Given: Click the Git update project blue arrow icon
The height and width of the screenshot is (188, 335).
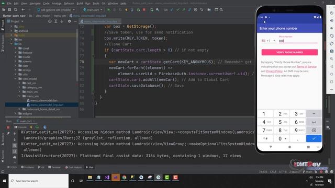Looking at the screenshot, I should click(172, 10).
